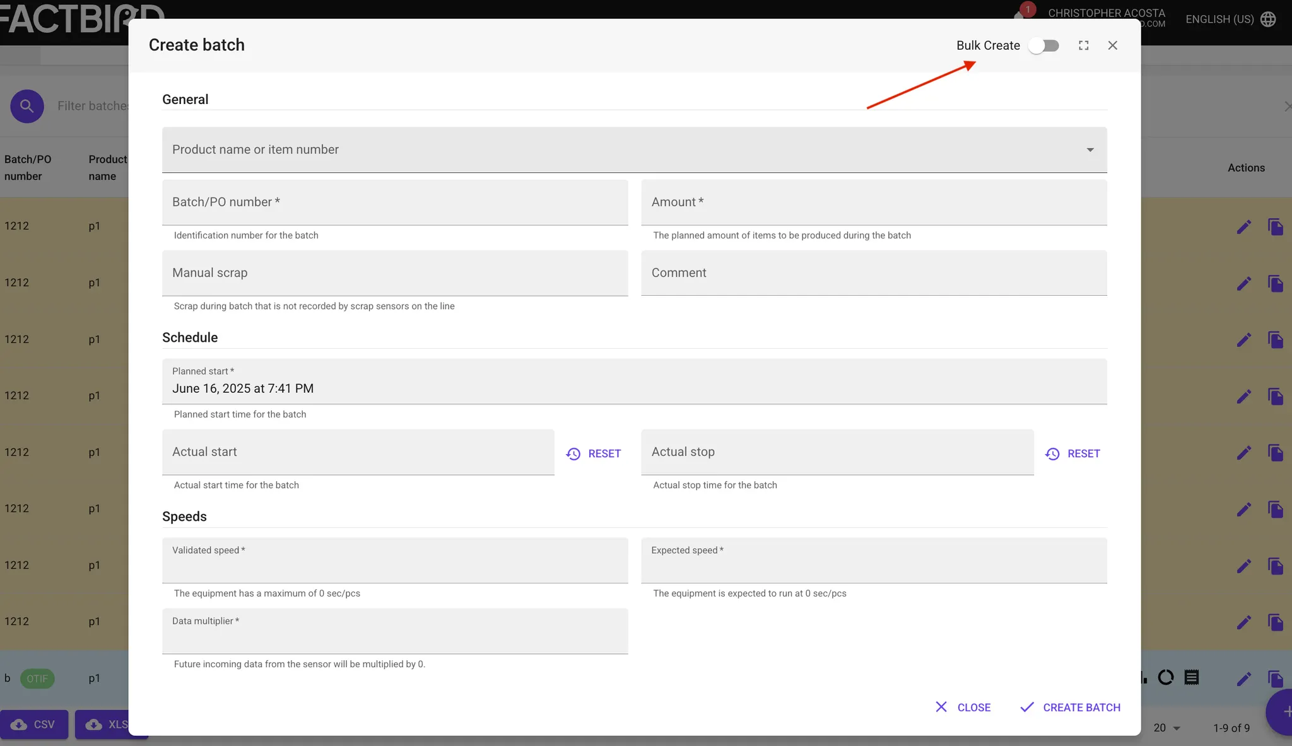This screenshot has height=746, width=1292.
Task: Toggle the Bulk Create switch
Action: tap(1043, 45)
